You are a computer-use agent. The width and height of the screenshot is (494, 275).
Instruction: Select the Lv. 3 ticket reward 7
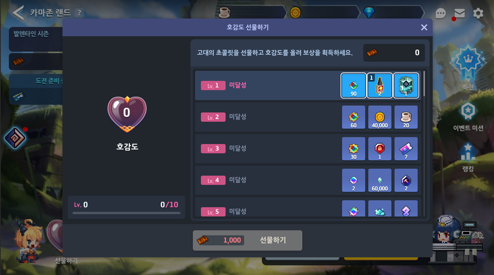click(406, 149)
